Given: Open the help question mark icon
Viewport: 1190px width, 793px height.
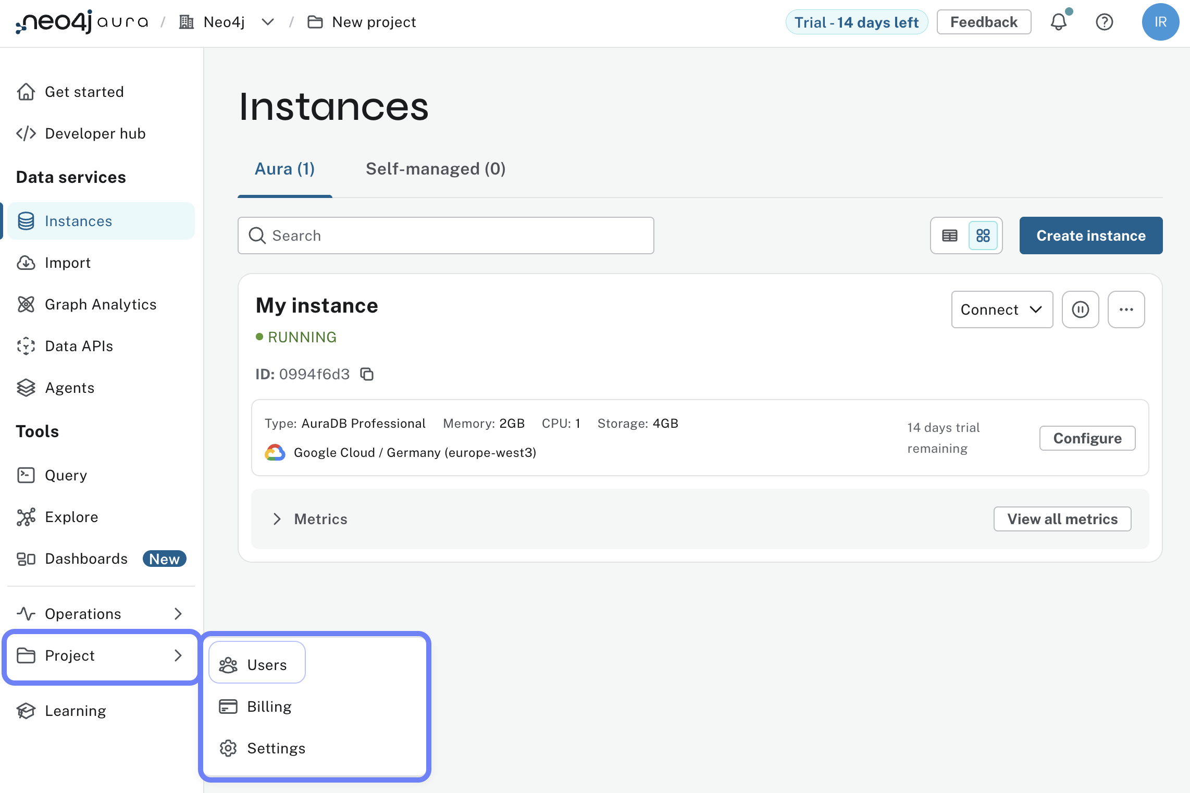Looking at the screenshot, I should point(1104,22).
